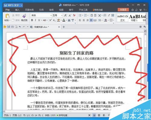Toggle Underline formatting

click(x=39, y=20)
